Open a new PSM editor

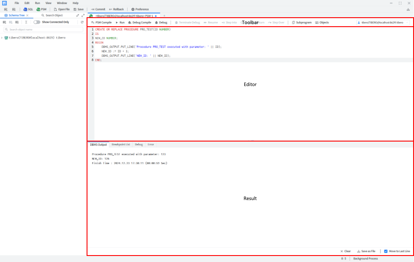pos(41,9)
